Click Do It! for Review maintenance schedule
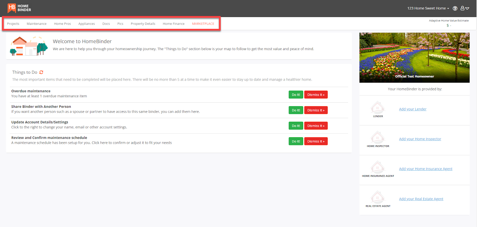Image resolution: width=477 pixels, height=227 pixels. pyautogui.click(x=296, y=141)
